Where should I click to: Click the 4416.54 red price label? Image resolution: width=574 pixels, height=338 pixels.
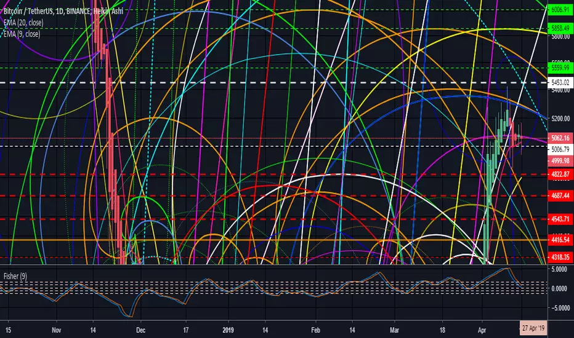[x=560, y=240]
